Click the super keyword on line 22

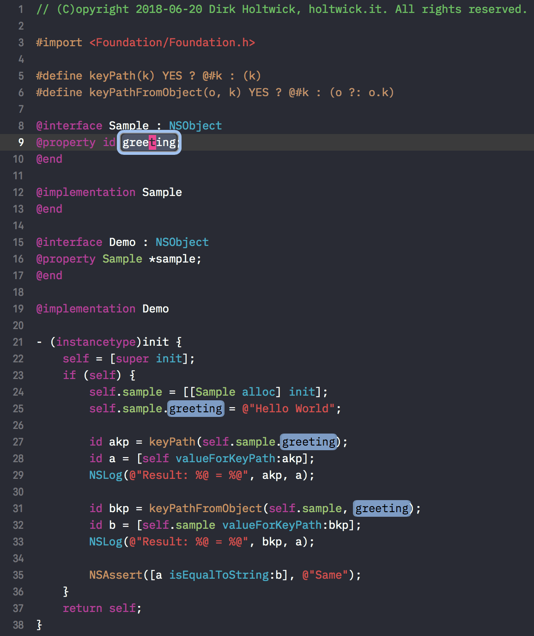pos(133,359)
